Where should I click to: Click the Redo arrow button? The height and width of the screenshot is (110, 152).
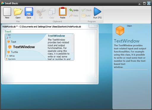tap(74, 15)
